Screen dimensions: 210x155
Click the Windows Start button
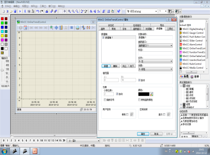(5, 151)
